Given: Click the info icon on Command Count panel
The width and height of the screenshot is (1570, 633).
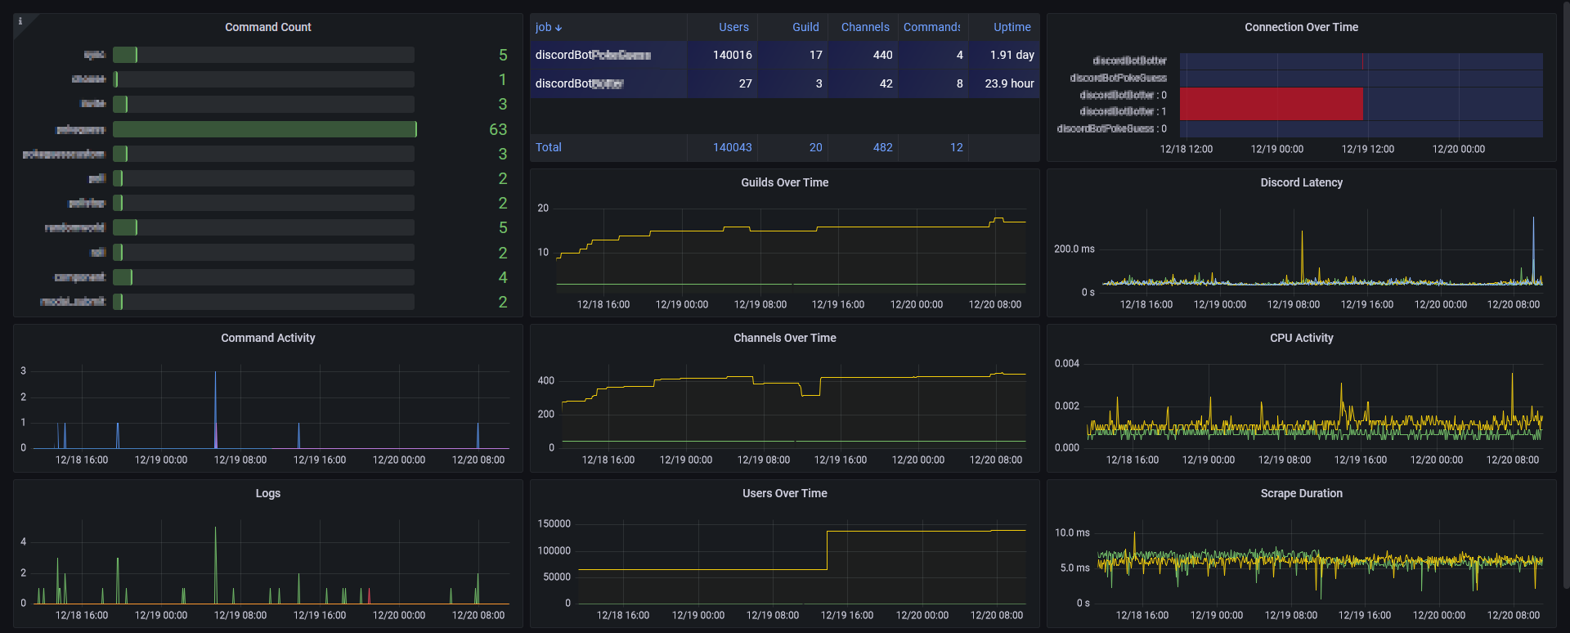Looking at the screenshot, I should (20, 21).
